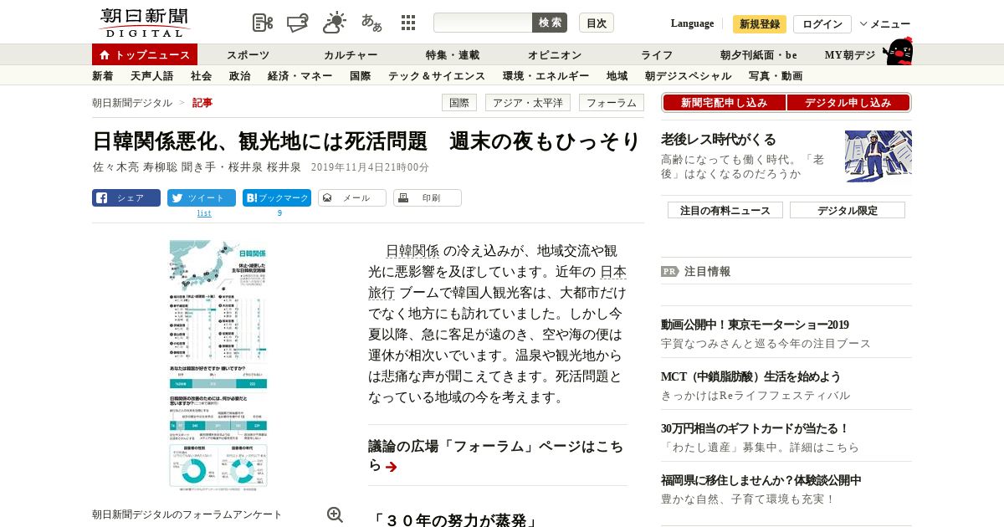Open the 議論の広場 フォーラム page link
Screen dimensions: 1004x527
(x=497, y=456)
